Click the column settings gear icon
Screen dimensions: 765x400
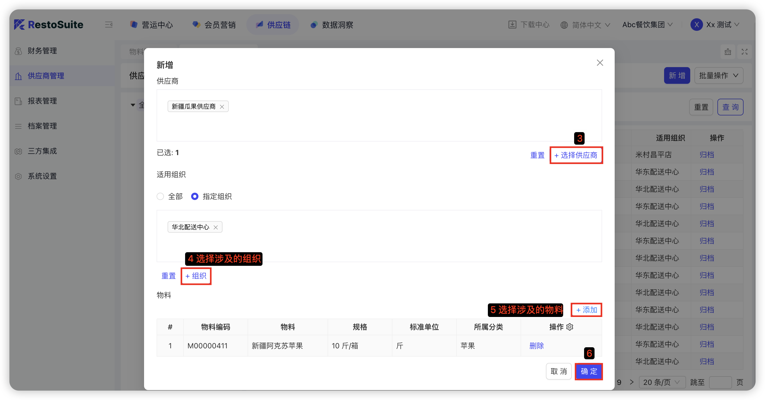pos(570,327)
